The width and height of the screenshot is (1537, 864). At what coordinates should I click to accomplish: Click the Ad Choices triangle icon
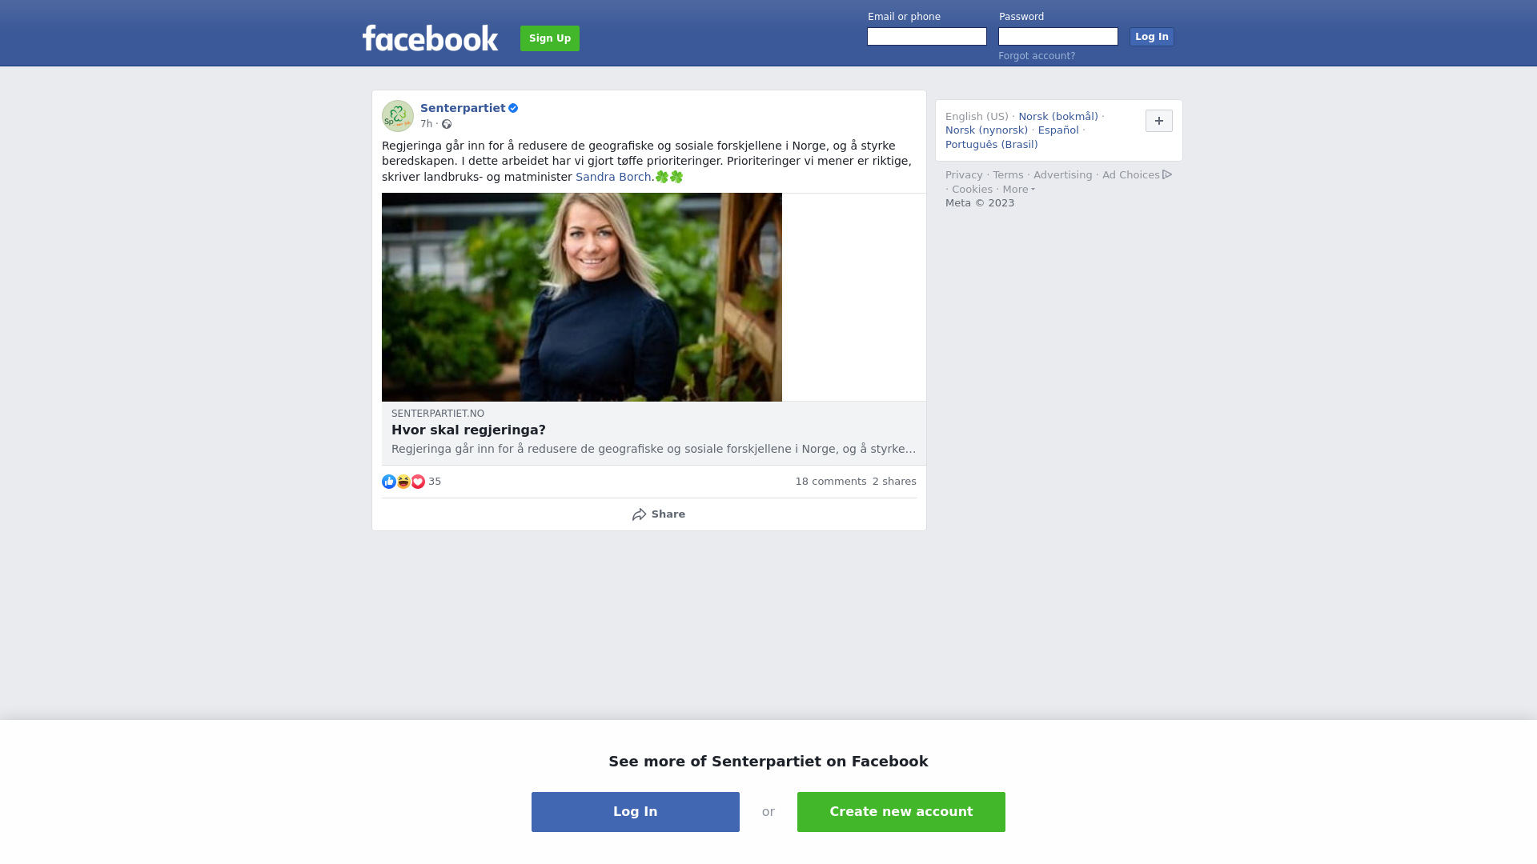(1167, 174)
